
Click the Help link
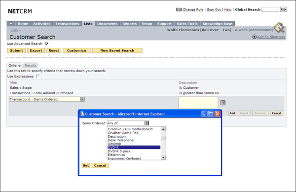click(228, 10)
